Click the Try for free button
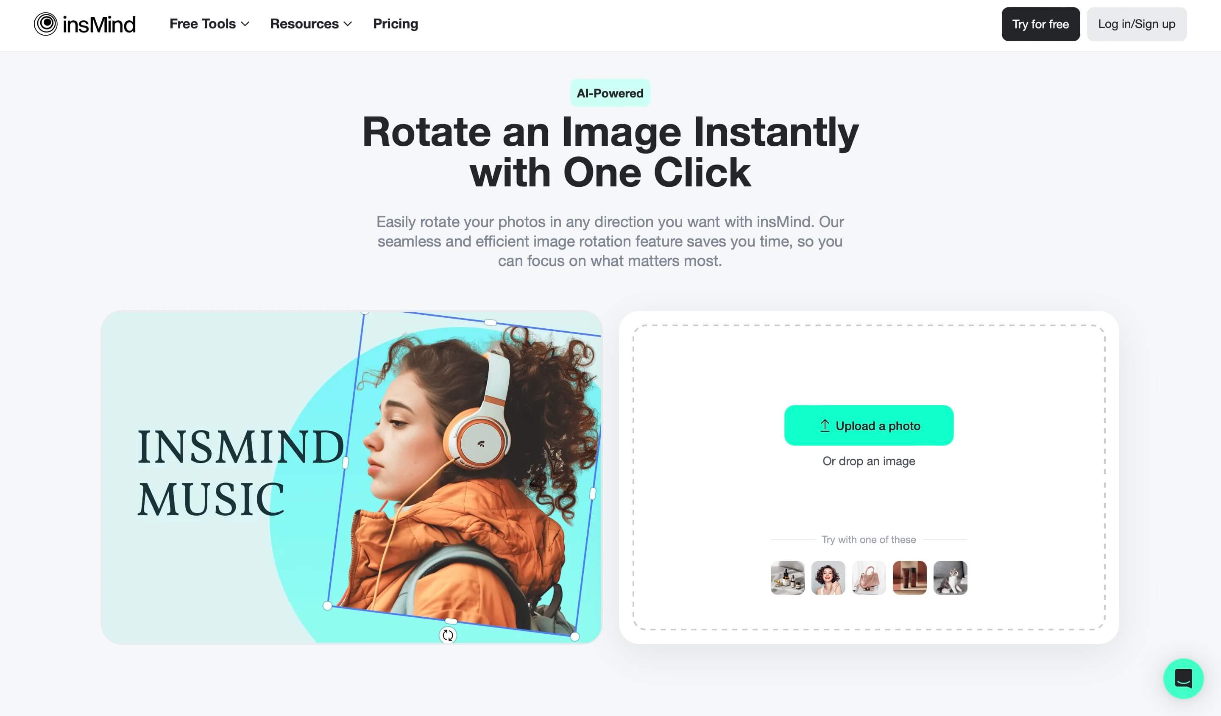Viewport: 1221px width, 716px height. point(1040,24)
